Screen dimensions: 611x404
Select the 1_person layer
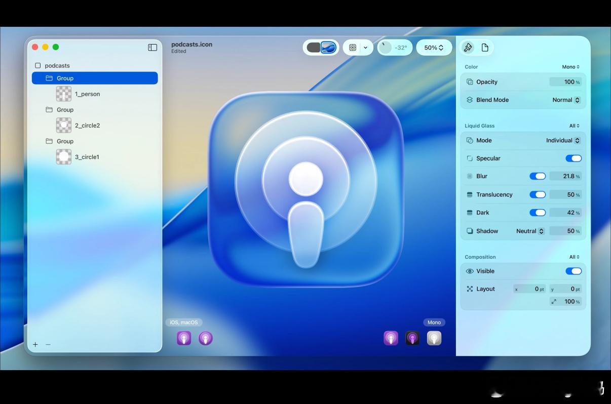pyautogui.click(x=87, y=94)
